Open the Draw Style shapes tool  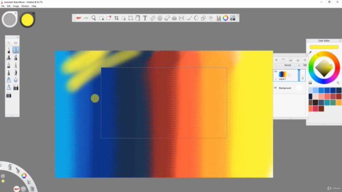click(203, 18)
